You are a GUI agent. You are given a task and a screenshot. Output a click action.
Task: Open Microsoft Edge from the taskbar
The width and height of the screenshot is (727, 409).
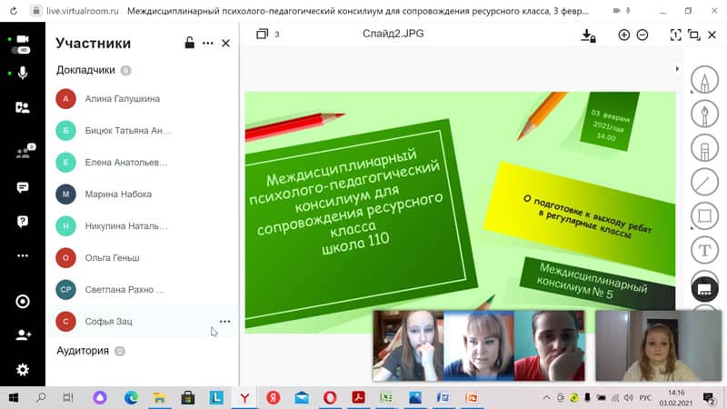point(131,398)
